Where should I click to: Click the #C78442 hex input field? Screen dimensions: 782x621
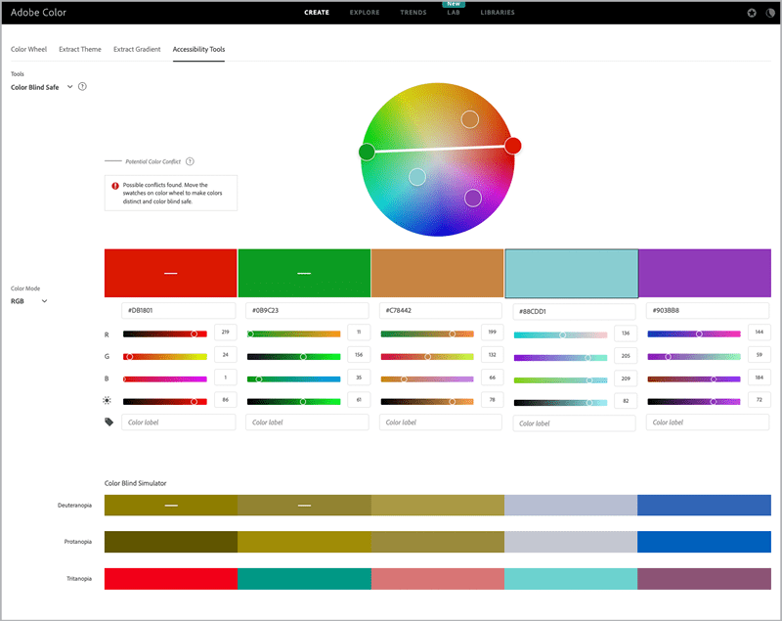point(441,310)
